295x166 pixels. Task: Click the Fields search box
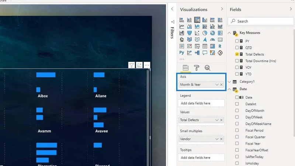tap(261, 21)
